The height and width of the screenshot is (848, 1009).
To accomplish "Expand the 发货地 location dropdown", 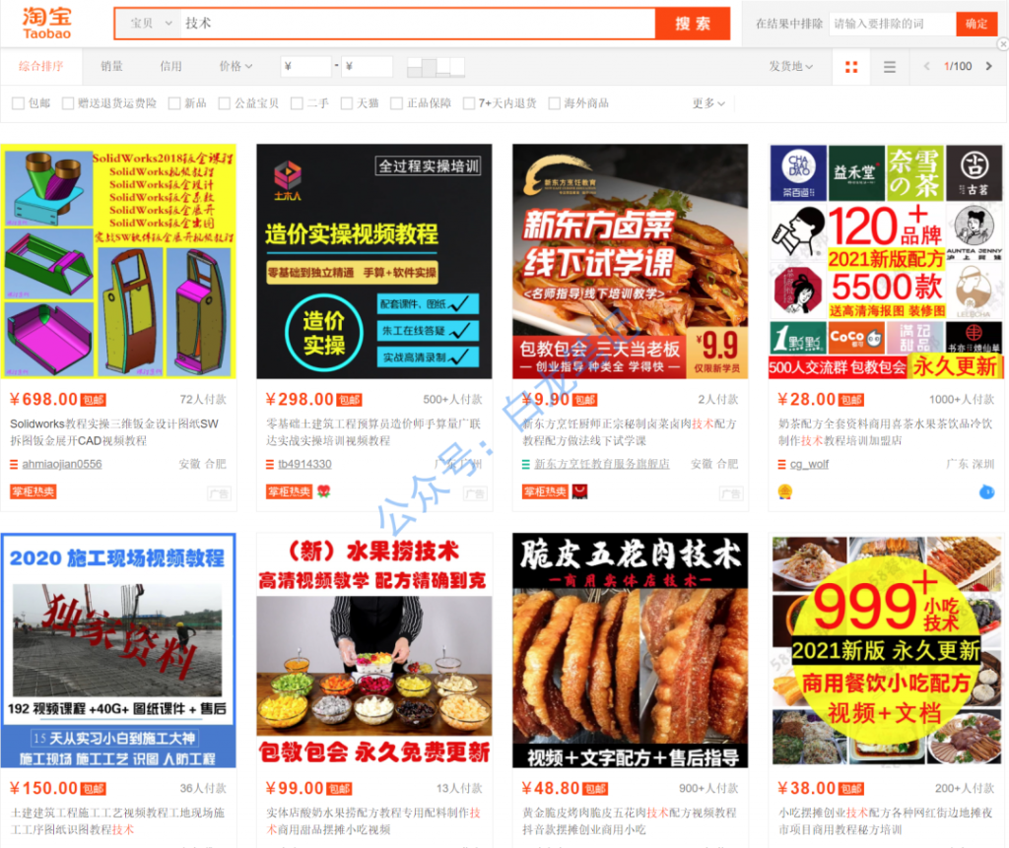I will pos(791,66).
